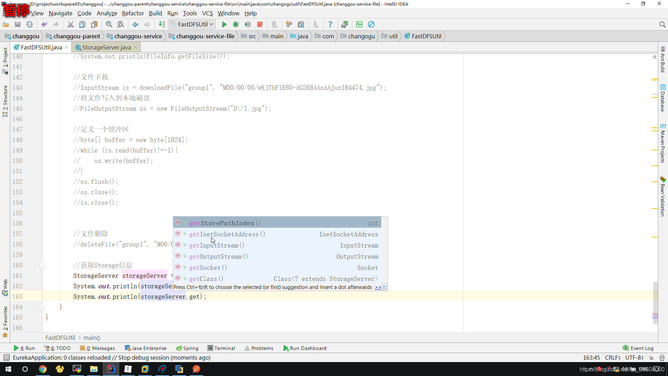Toggle the Bean Validation side panel
This screenshot has height=376, width=668.
click(x=663, y=197)
